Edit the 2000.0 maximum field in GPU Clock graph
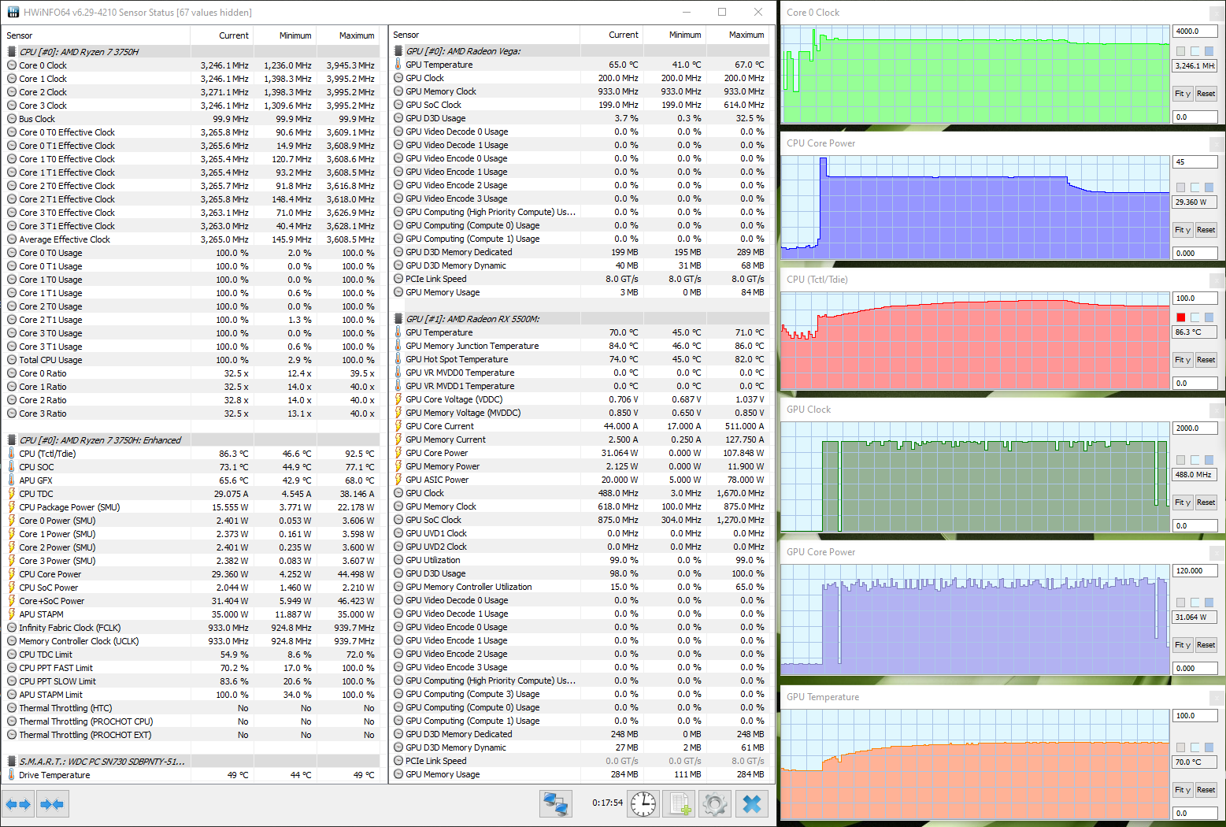 point(1195,428)
